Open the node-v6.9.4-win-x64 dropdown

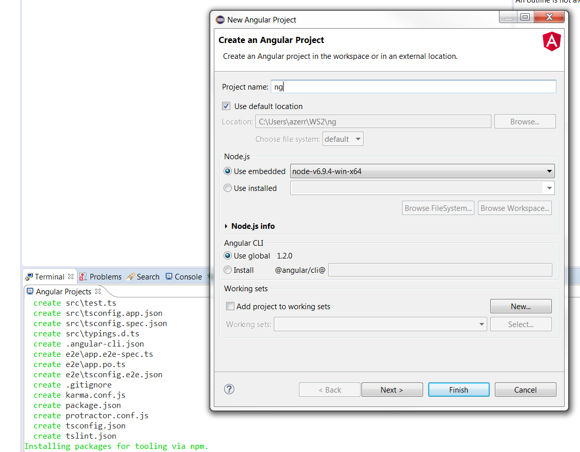click(x=549, y=171)
